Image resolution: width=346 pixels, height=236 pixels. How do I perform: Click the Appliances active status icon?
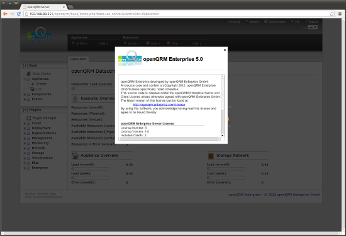point(73,43)
